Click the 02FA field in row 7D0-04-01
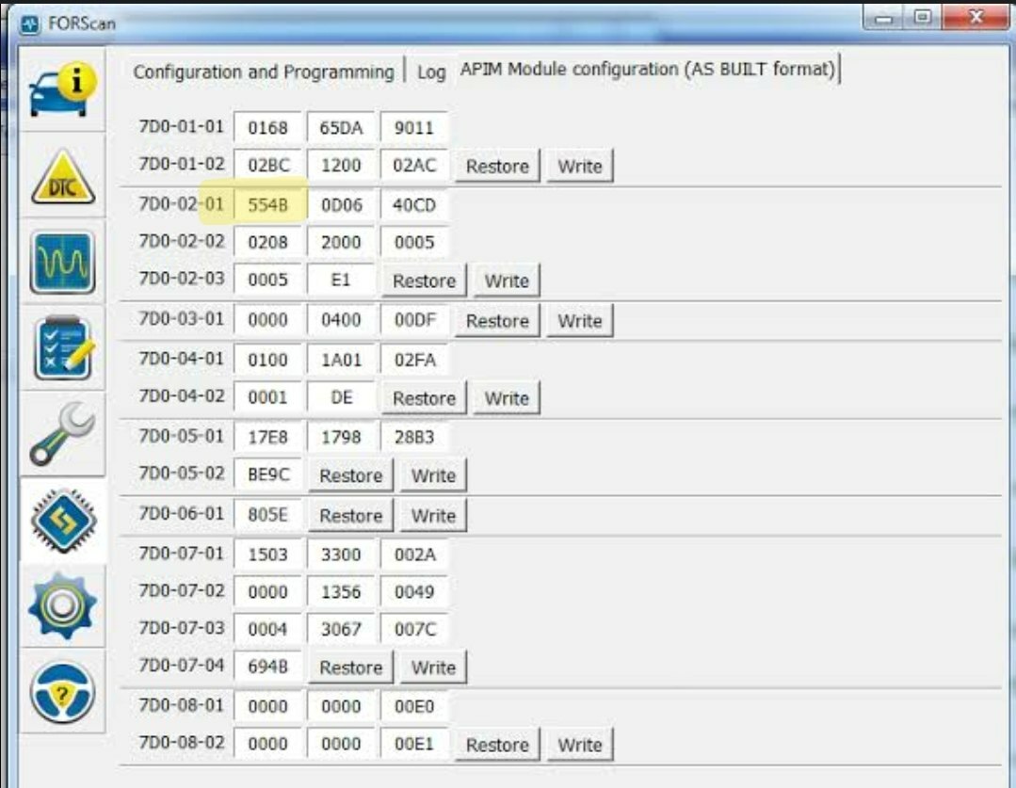 (x=414, y=360)
